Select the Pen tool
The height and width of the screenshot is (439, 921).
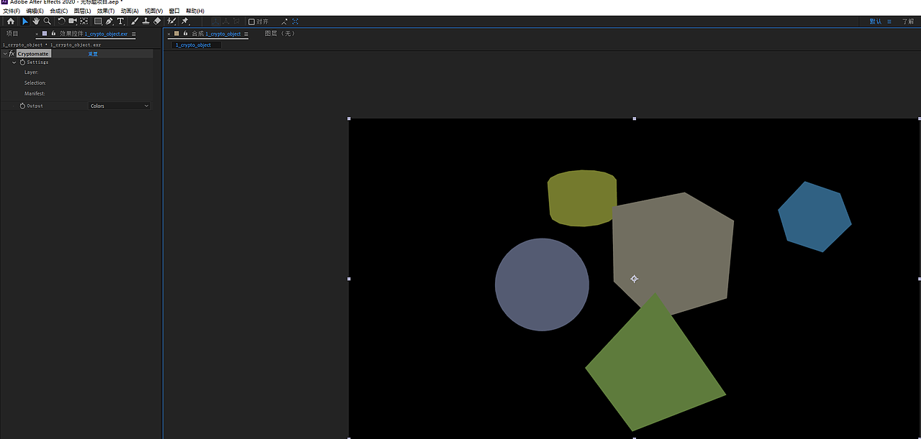[109, 22]
